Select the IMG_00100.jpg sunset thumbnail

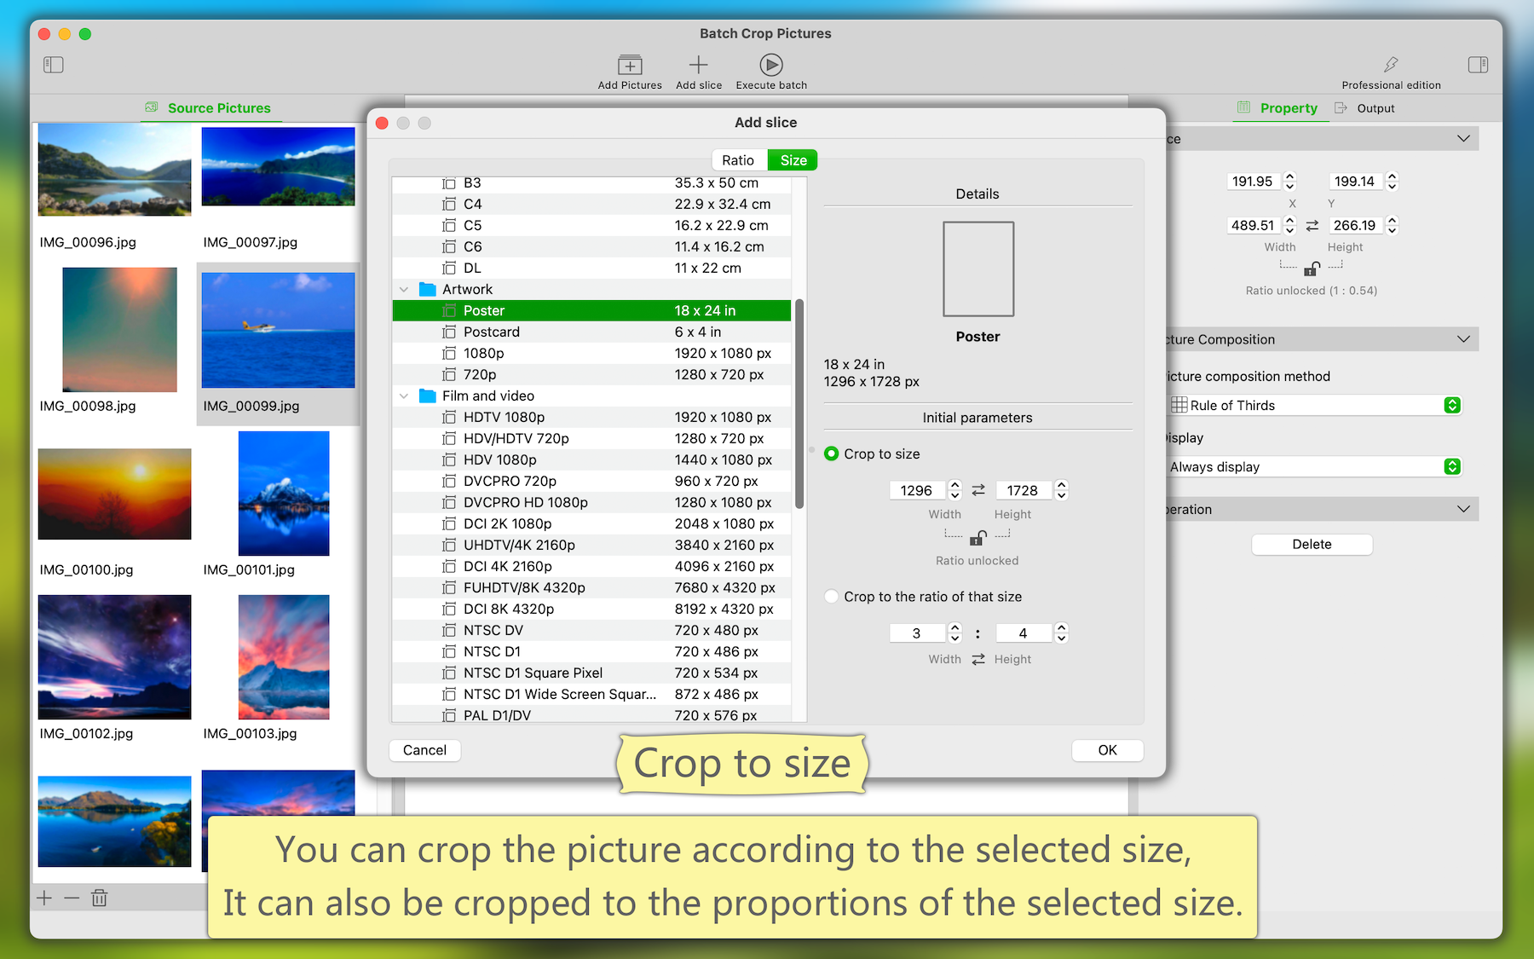coord(114,494)
